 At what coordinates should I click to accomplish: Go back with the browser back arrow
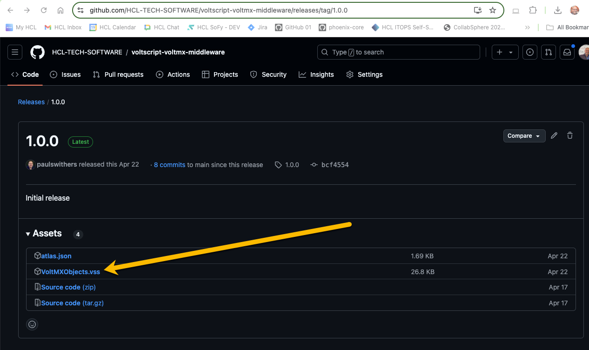click(x=10, y=10)
